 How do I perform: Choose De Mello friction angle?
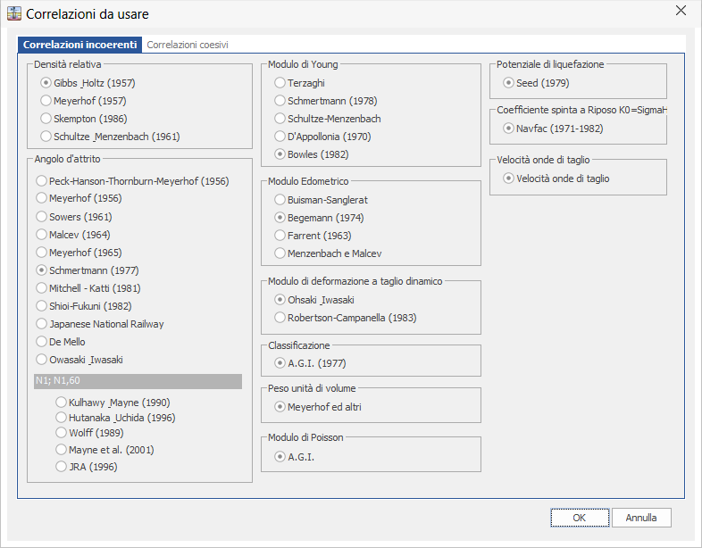61,342
